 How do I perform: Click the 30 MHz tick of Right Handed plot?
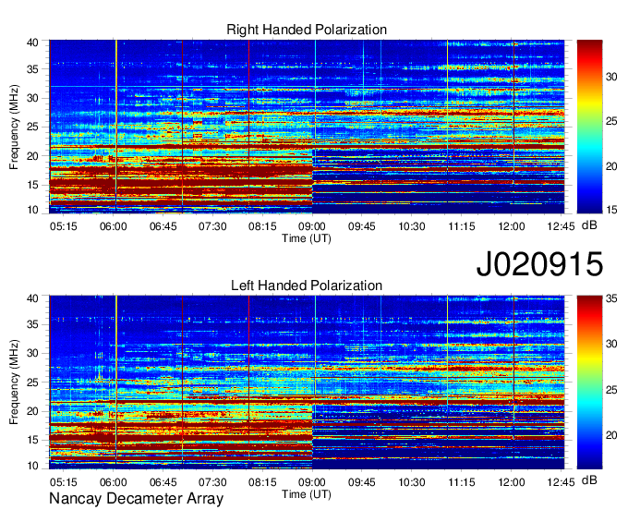pos(33,98)
